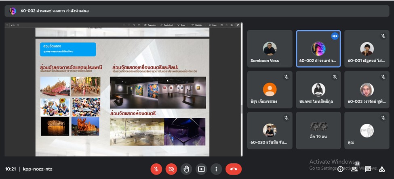
Task: Click Read aloud in the PDF toolbar
Action: [x=166, y=25]
